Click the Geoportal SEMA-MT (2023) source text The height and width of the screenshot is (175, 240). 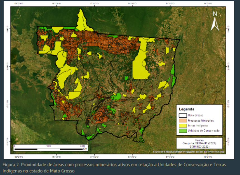199,143
